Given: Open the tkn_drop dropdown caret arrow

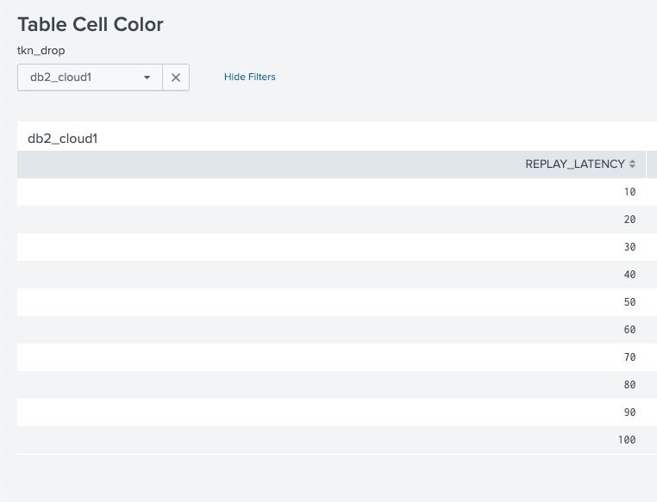Looking at the screenshot, I should 147,77.
